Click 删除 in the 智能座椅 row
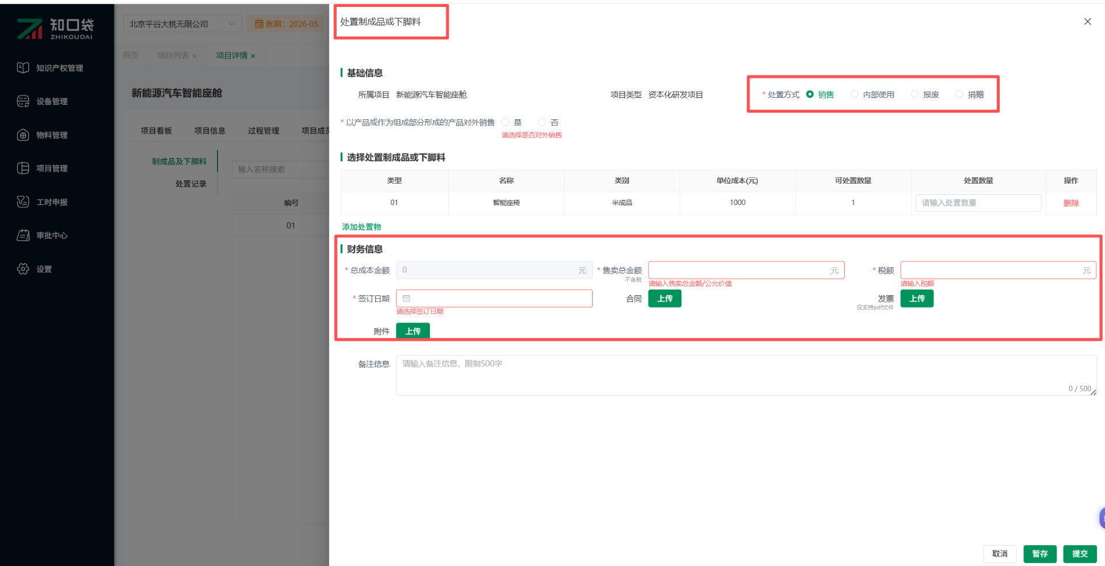This screenshot has width=1105, height=566. (x=1071, y=203)
